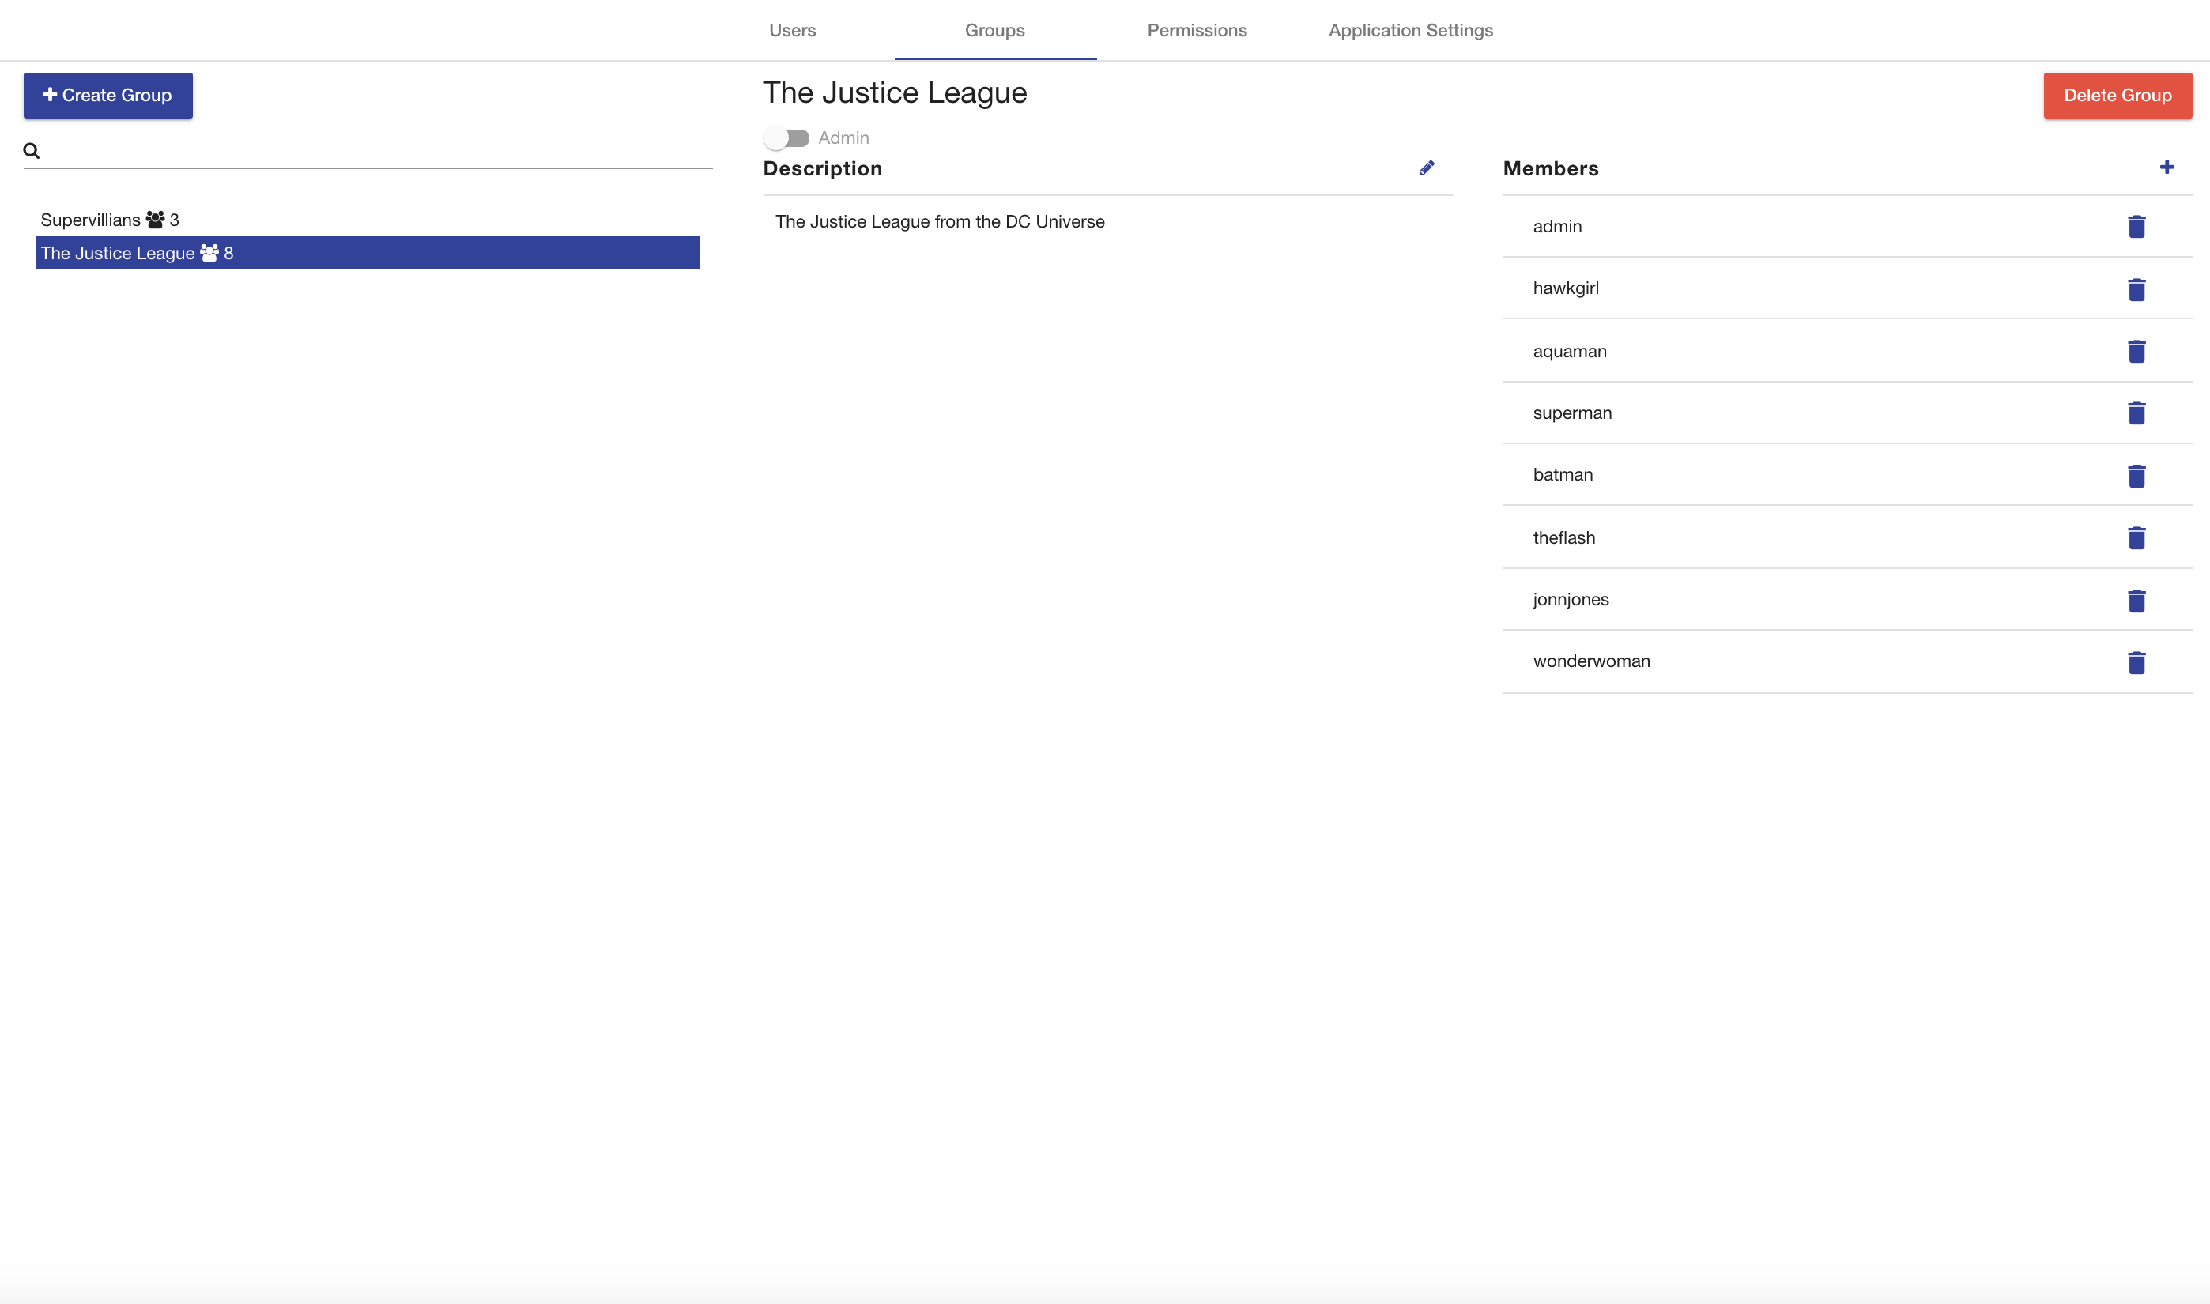Viewport: 2210px width, 1304px height.
Task: Remove superman using its trash icon
Action: click(x=2137, y=414)
